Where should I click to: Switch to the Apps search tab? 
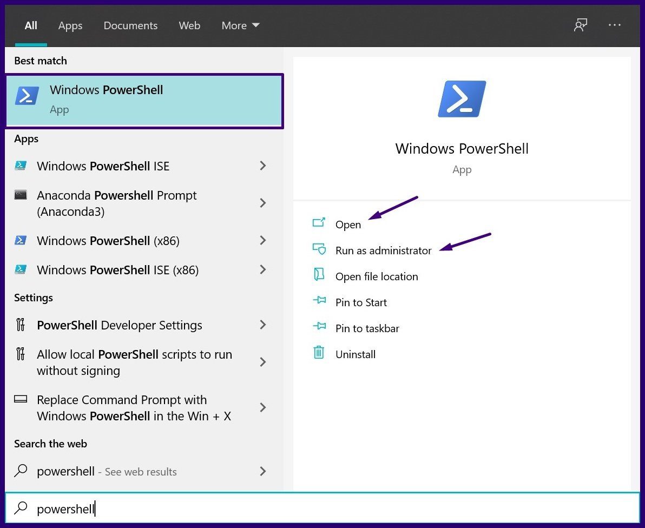tap(70, 26)
